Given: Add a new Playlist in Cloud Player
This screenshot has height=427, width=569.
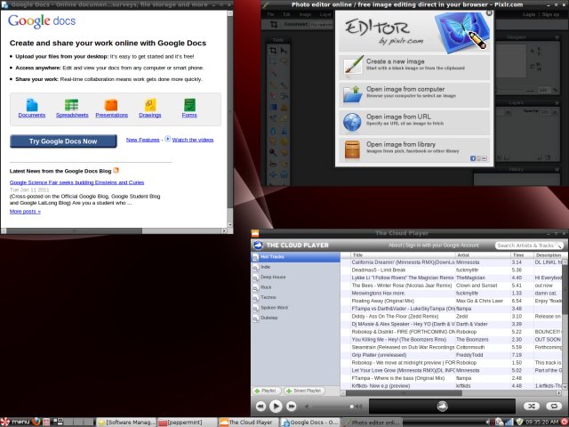Looking at the screenshot, I should [x=267, y=391].
